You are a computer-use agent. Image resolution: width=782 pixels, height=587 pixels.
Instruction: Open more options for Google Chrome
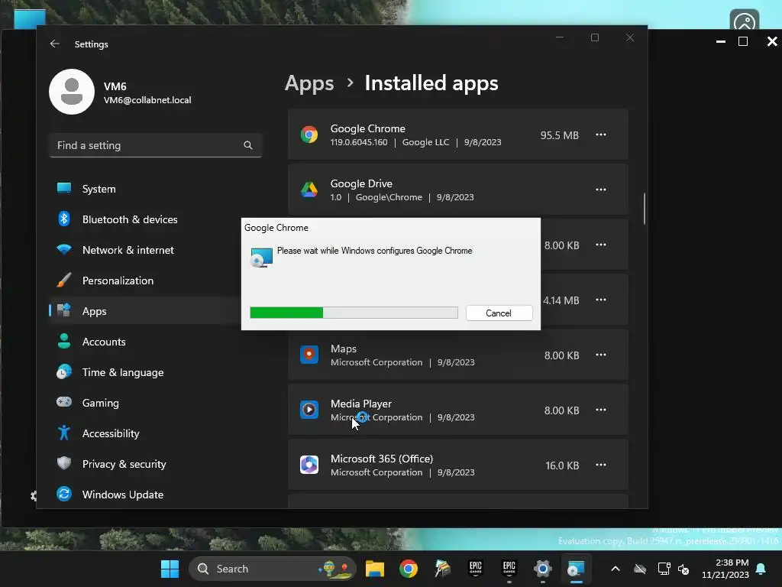click(x=601, y=135)
